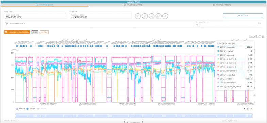267x123 pixels.
Task: Click the 2024/01/08 20:00:00 axis label
Action: (x=48, y=104)
